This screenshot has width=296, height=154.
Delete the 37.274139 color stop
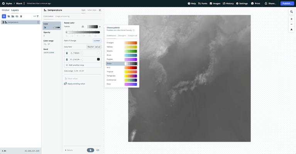(x=67, y=59)
